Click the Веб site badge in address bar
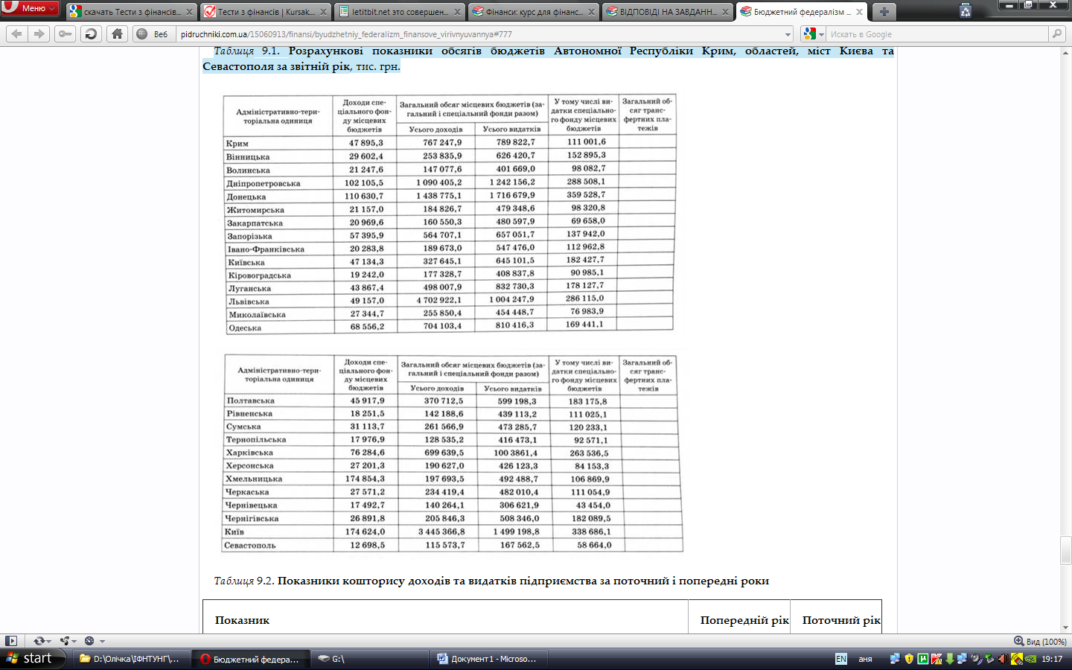 (153, 34)
